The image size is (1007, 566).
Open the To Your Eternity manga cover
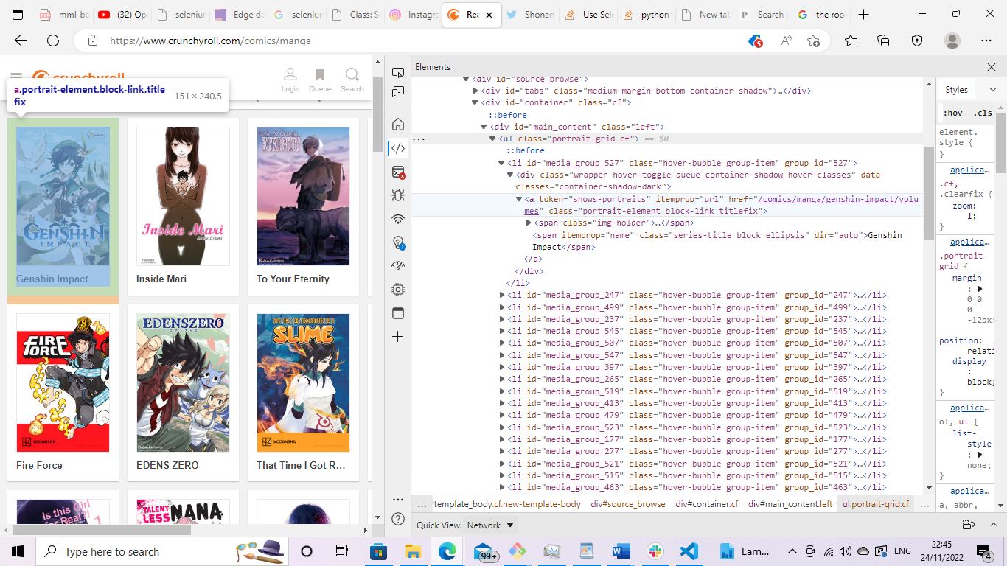point(303,196)
